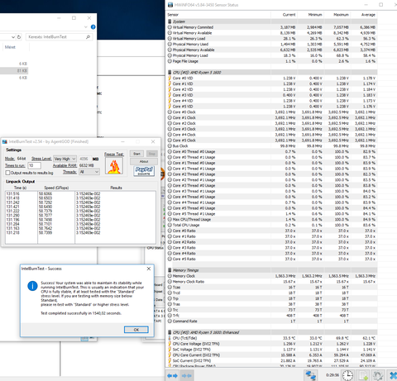Select the Core #5 Ratio row
The image size is (397, 381).
click(x=271, y=259)
